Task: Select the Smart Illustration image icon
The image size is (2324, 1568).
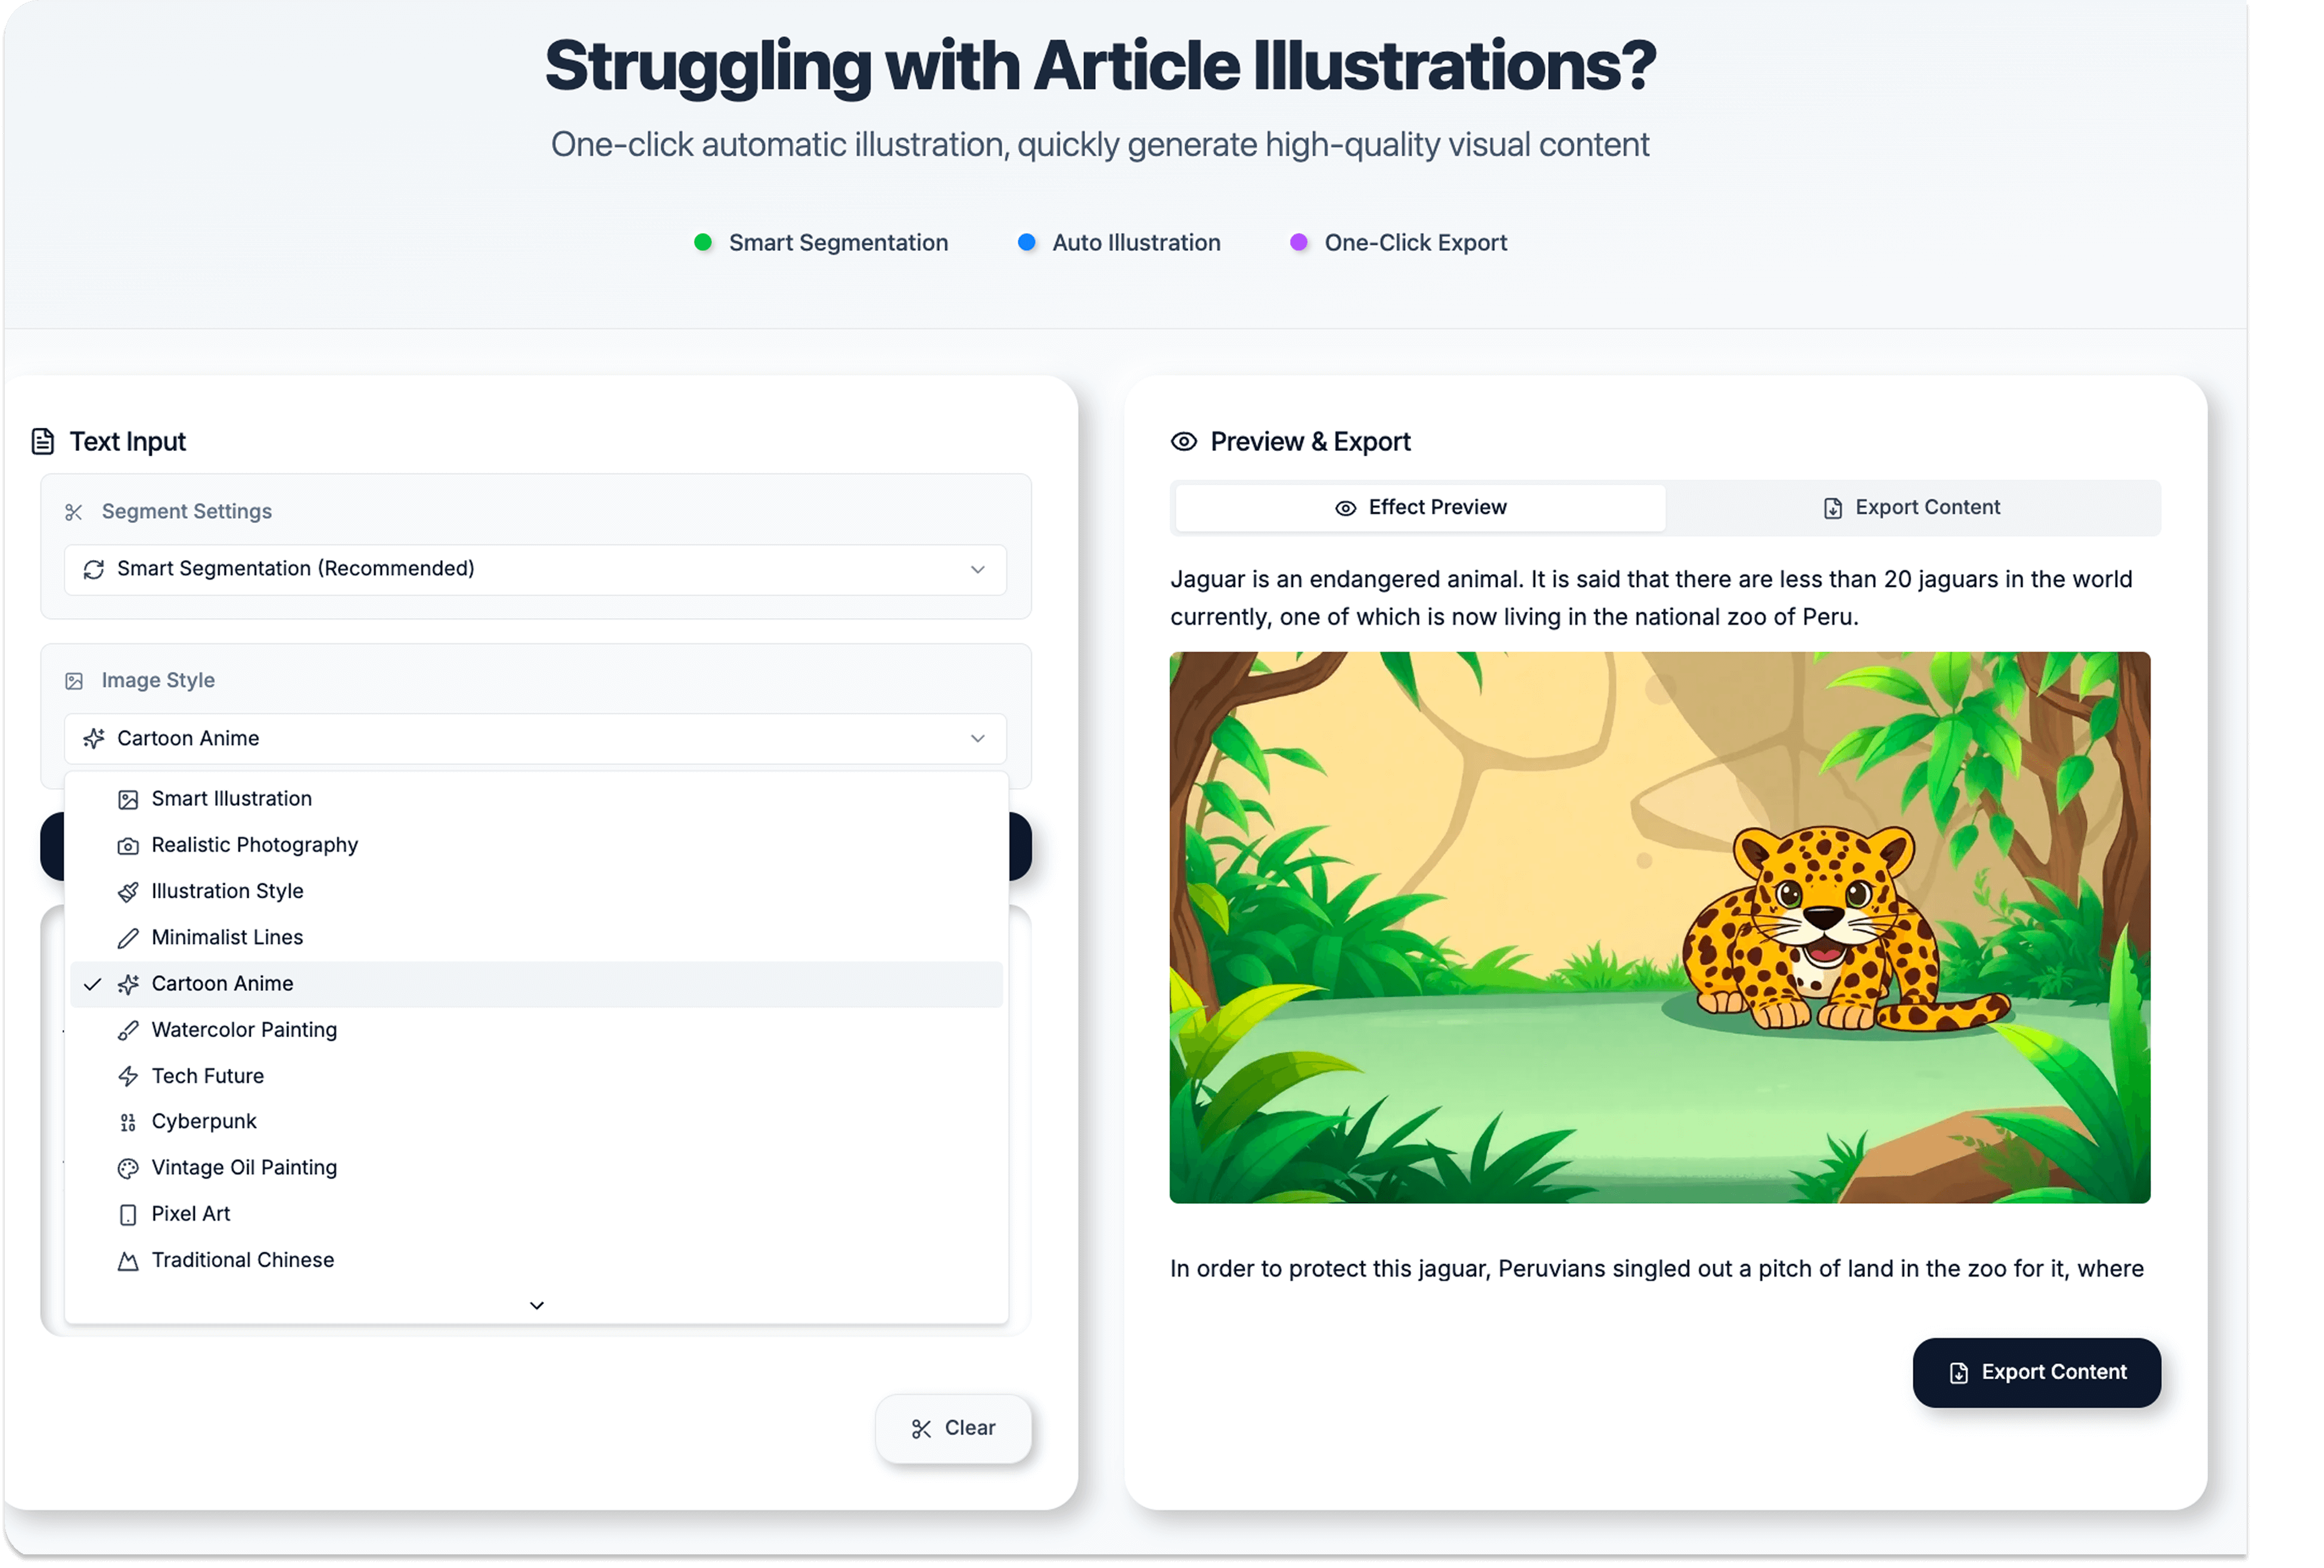Action: pyautogui.click(x=128, y=799)
